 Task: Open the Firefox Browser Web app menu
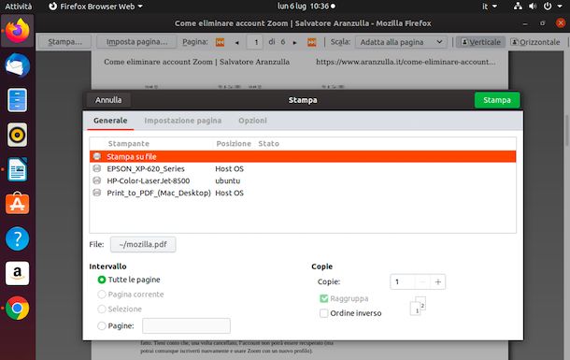click(x=95, y=7)
